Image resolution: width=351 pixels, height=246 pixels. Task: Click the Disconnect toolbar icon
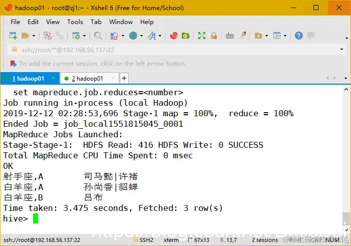pos(48,36)
